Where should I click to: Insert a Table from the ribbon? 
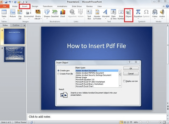[4, 15]
